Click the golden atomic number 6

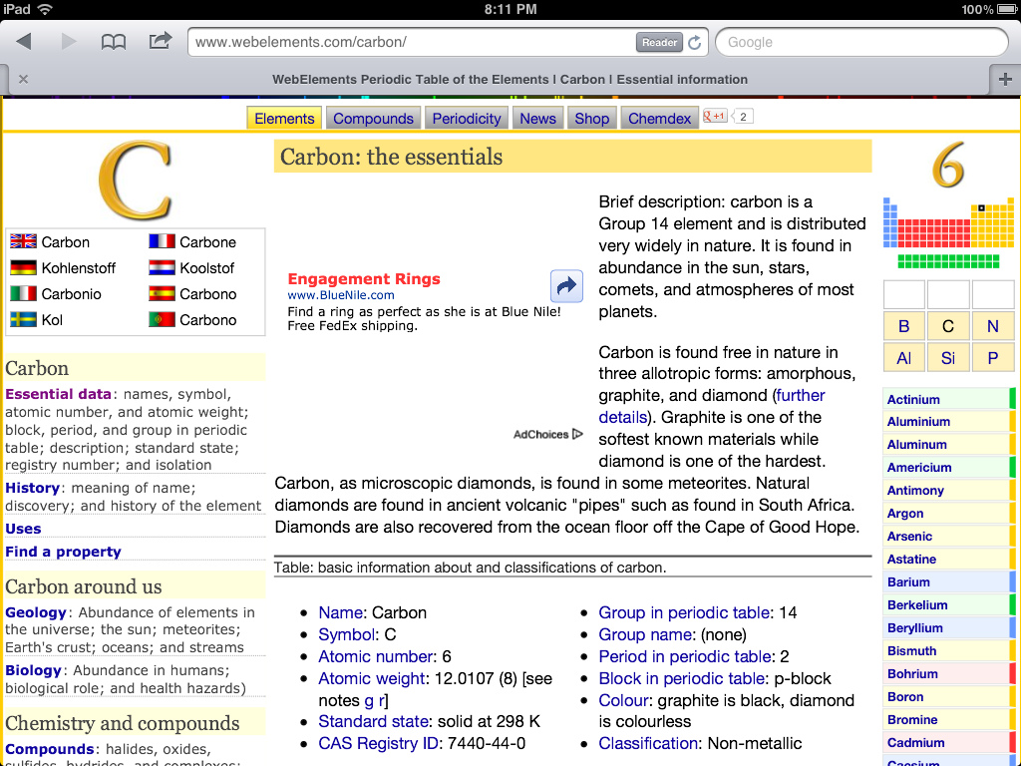[x=948, y=165]
